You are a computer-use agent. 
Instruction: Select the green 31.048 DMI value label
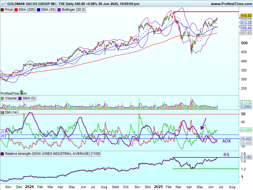pos(246,130)
